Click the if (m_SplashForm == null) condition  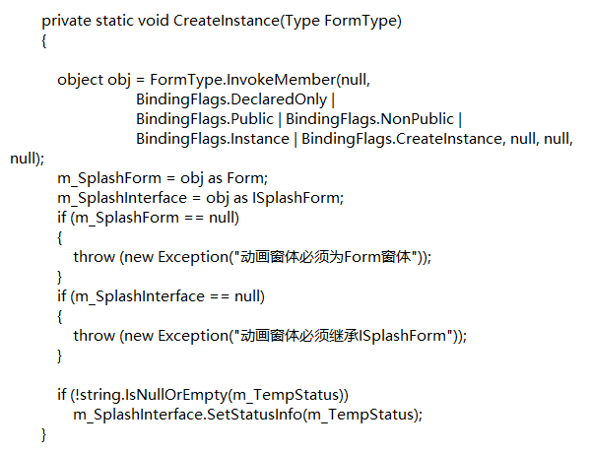[x=148, y=218]
